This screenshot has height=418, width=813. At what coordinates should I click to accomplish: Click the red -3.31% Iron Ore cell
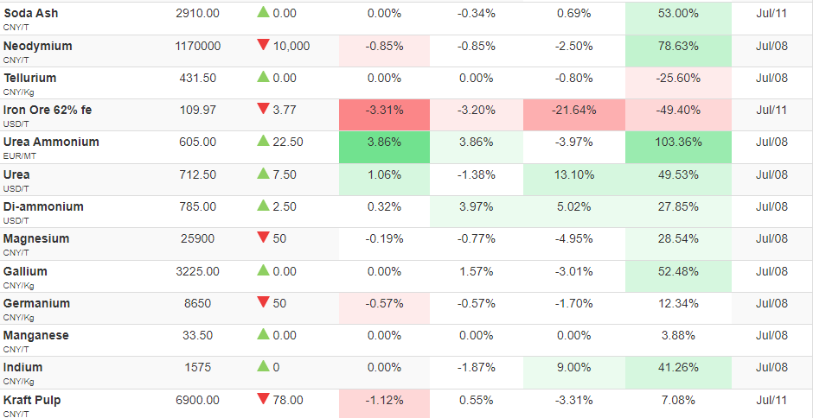coord(384,115)
